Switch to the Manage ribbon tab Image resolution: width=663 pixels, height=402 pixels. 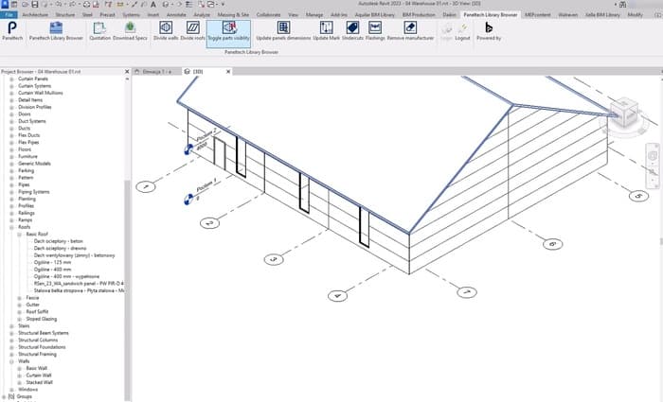pyautogui.click(x=314, y=15)
